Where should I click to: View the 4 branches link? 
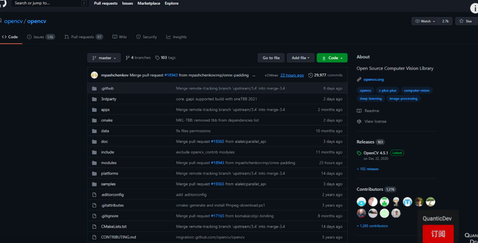[138, 58]
